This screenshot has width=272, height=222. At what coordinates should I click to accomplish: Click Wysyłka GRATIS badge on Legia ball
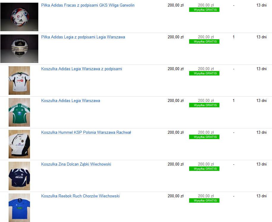click(204, 42)
